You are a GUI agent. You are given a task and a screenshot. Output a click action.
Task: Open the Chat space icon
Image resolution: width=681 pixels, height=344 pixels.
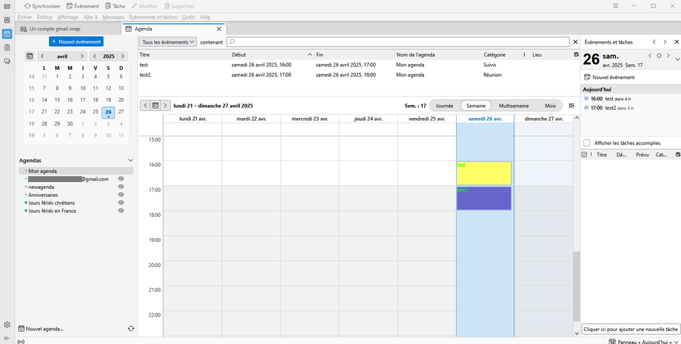[x=7, y=61]
